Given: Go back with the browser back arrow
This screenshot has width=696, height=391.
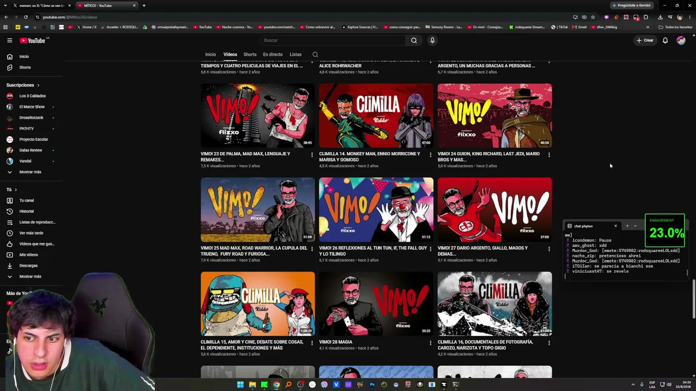Looking at the screenshot, I should point(5,17).
